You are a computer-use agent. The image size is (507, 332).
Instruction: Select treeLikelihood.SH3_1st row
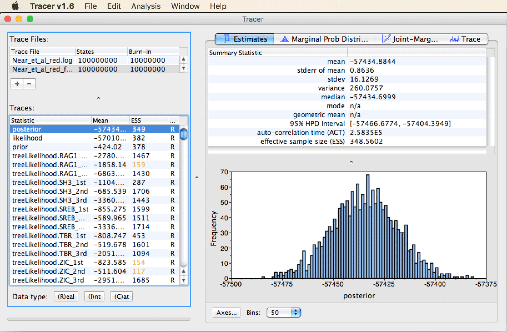94,183
